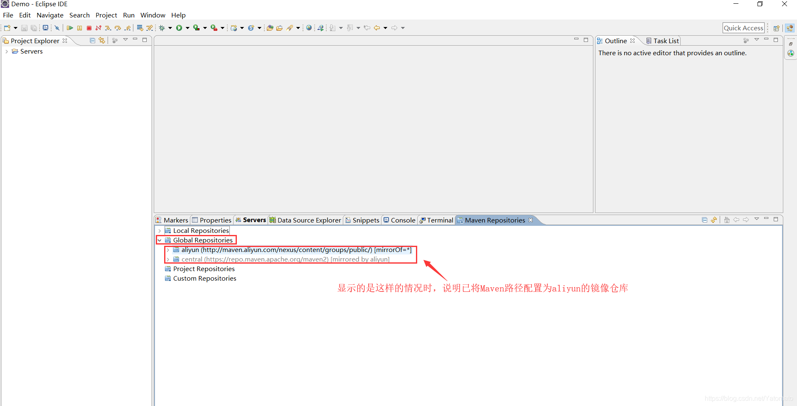Viewport: 797px width, 406px height.
Task: Open the Run dropdown arrow
Action: point(187,28)
